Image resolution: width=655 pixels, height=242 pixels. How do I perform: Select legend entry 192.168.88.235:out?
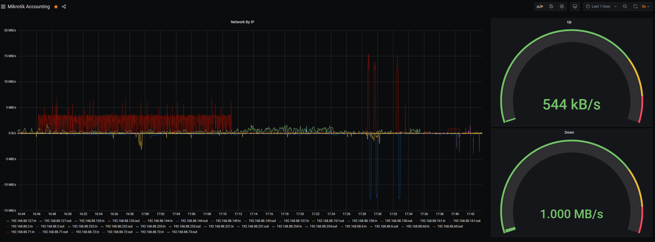pyautogui.click(x=187, y=226)
